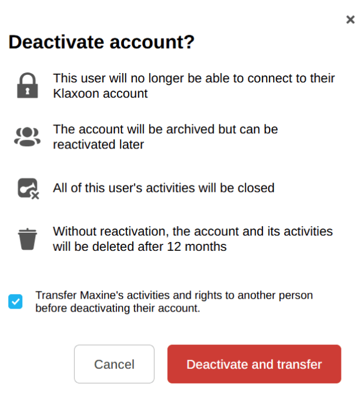The height and width of the screenshot is (394, 362).
Task: Click the "no longer be able to connect" message
Action: 194,78
